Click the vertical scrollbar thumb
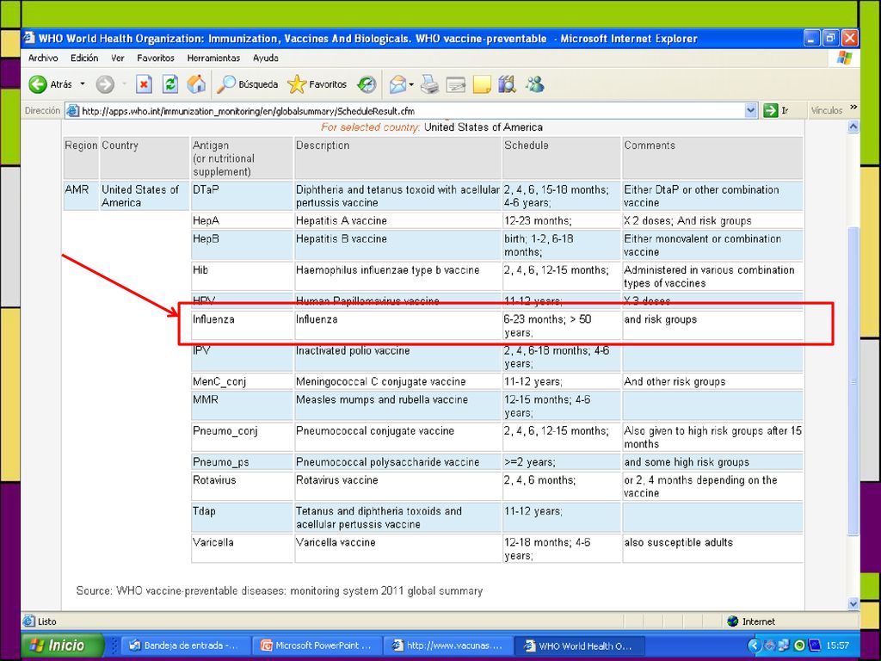This screenshot has width=881, height=661. (x=853, y=380)
